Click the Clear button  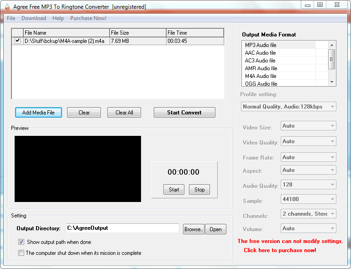[x=84, y=113]
